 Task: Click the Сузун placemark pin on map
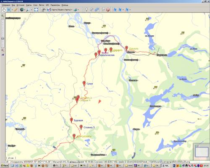tap(84, 84)
